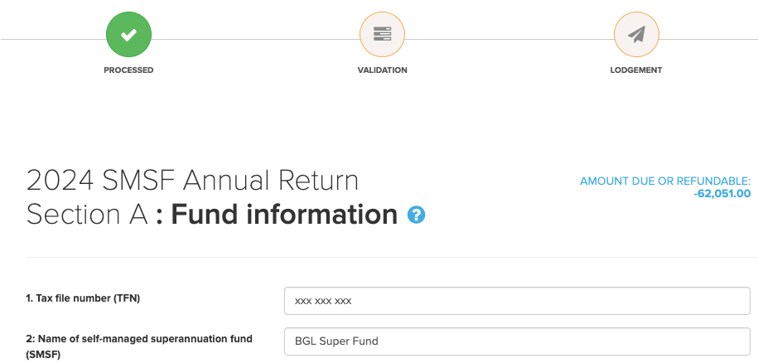Select the Tax file number (TFN) label
The width and height of the screenshot is (758, 363).
(x=83, y=298)
